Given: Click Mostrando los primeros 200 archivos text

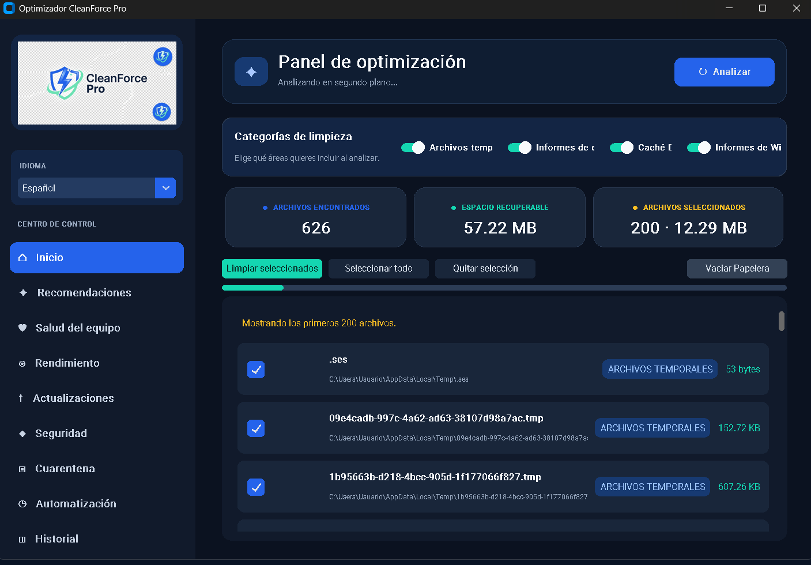Looking at the screenshot, I should tap(319, 323).
